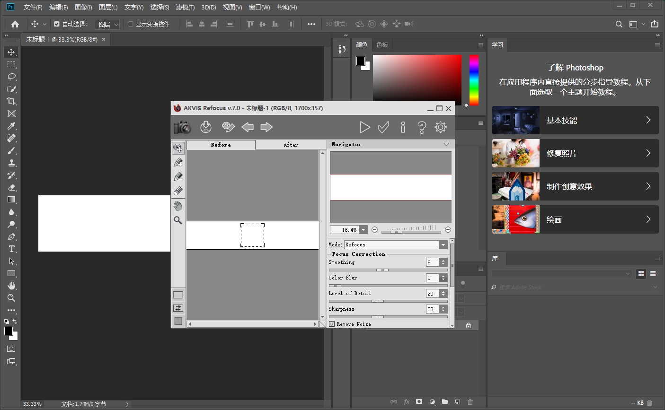Apply result with AKVIS checkmark button
Viewport: 665px width, 410px height.
click(x=383, y=127)
